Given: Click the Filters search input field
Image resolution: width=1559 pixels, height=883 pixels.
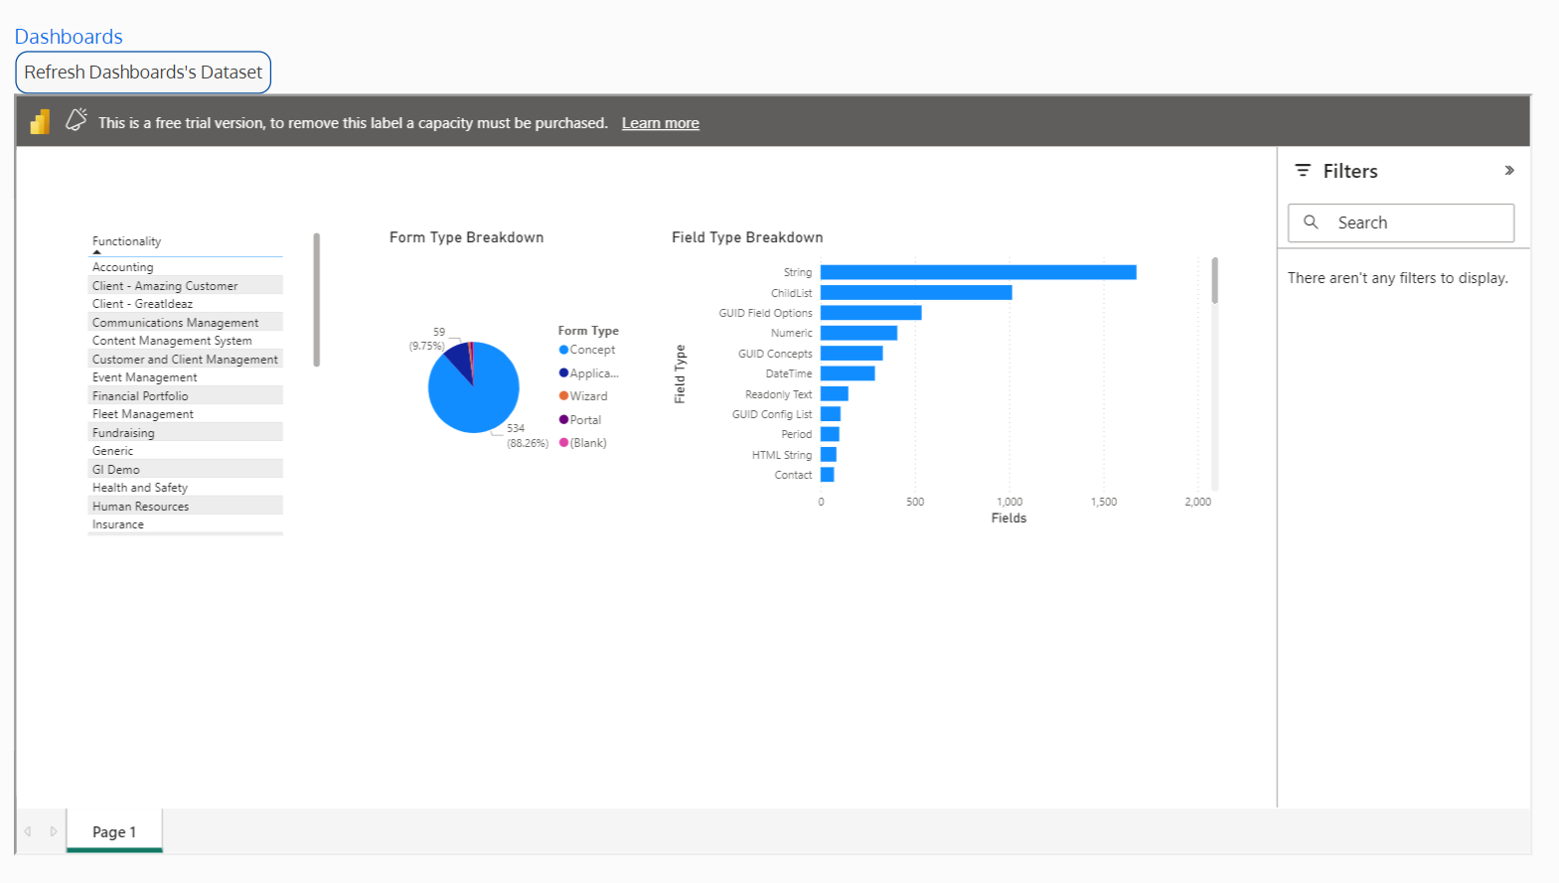Looking at the screenshot, I should (1401, 222).
